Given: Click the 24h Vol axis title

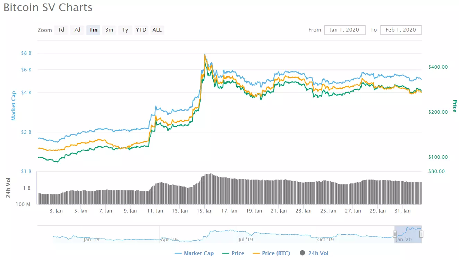Looking at the screenshot, I should pos(8,188).
